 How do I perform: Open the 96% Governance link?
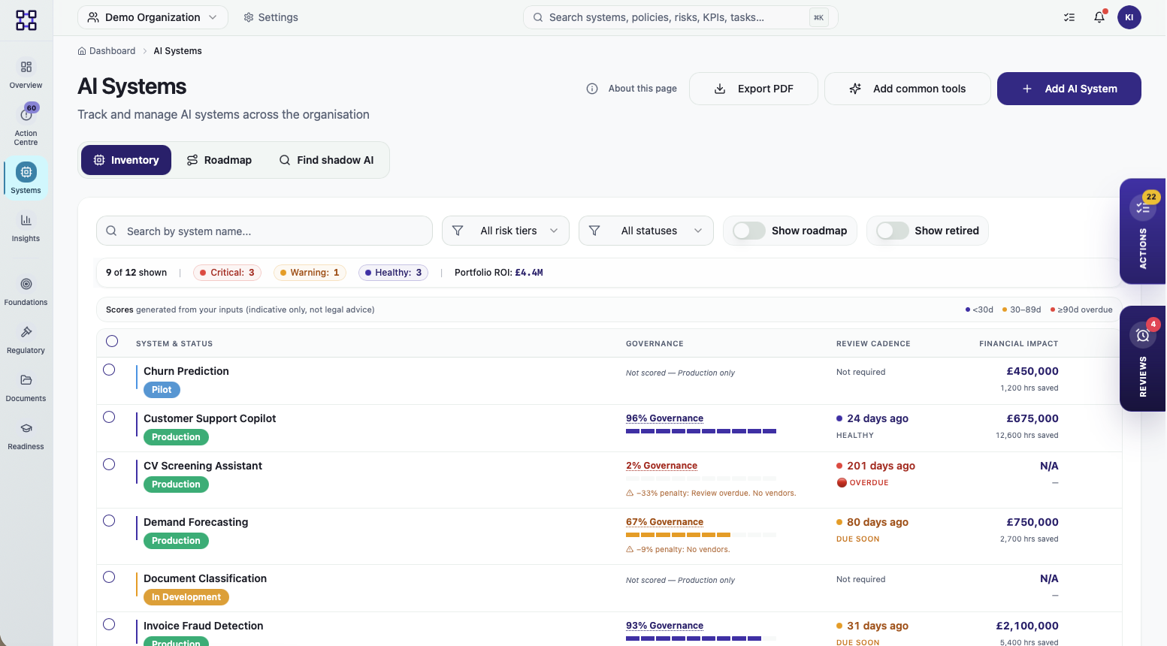tap(664, 418)
